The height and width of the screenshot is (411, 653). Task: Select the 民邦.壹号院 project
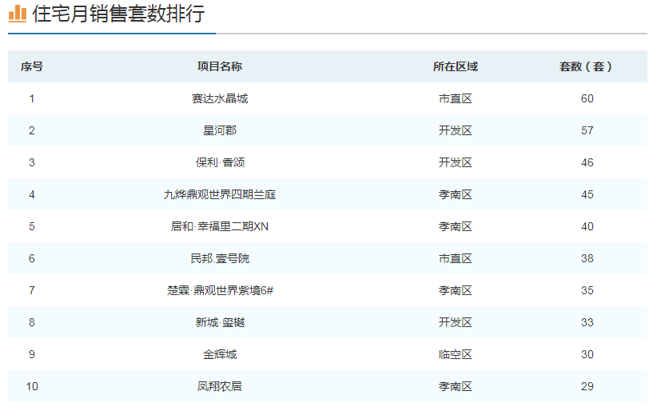(x=220, y=258)
